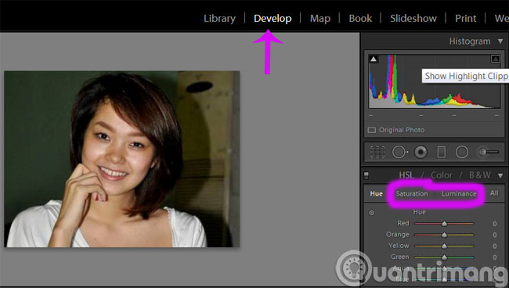Open the Library module
Viewport: 509px width, 288px height.
click(219, 19)
